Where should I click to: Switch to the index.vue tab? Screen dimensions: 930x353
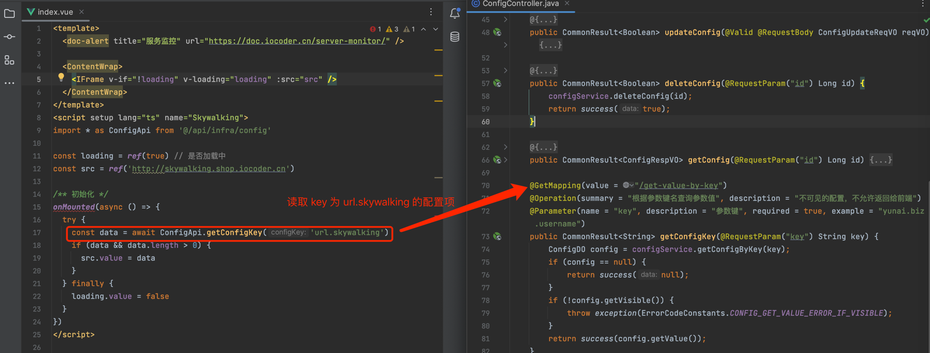pos(54,12)
